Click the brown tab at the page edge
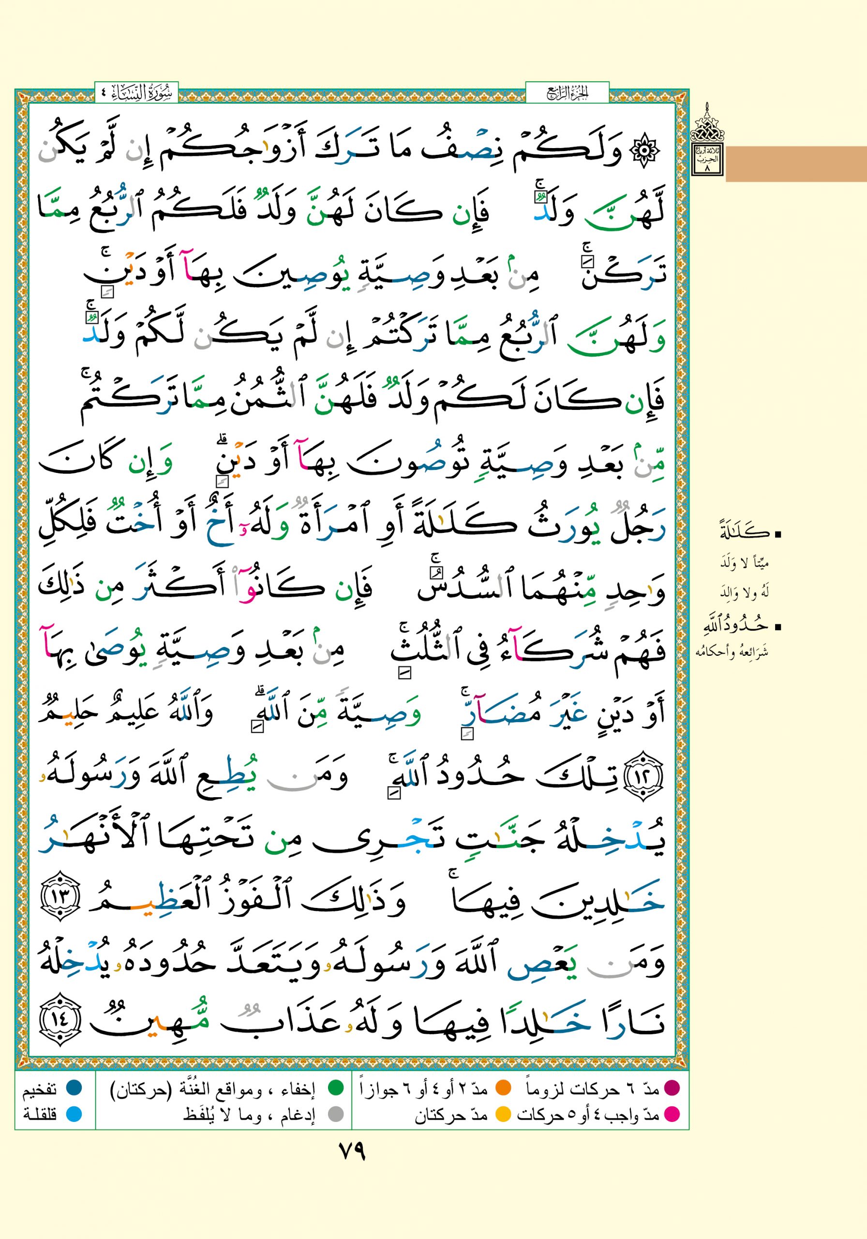Screen dimensions: 867x1239 pos(796,163)
